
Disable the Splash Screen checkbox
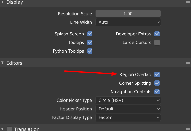point(90,34)
